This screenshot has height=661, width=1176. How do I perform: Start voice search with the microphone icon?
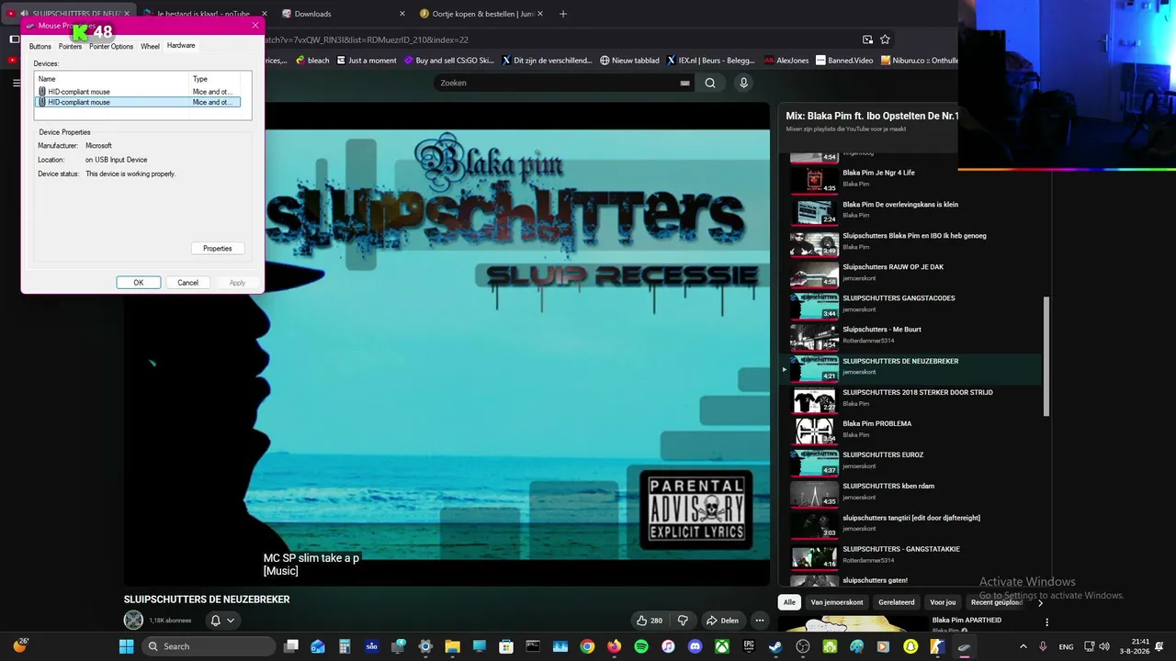(x=743, y=83)
